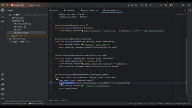Open the inspections widget showing 17
Image resolution: width=192 pixels, height=108 pixels.
click(179, 14)
